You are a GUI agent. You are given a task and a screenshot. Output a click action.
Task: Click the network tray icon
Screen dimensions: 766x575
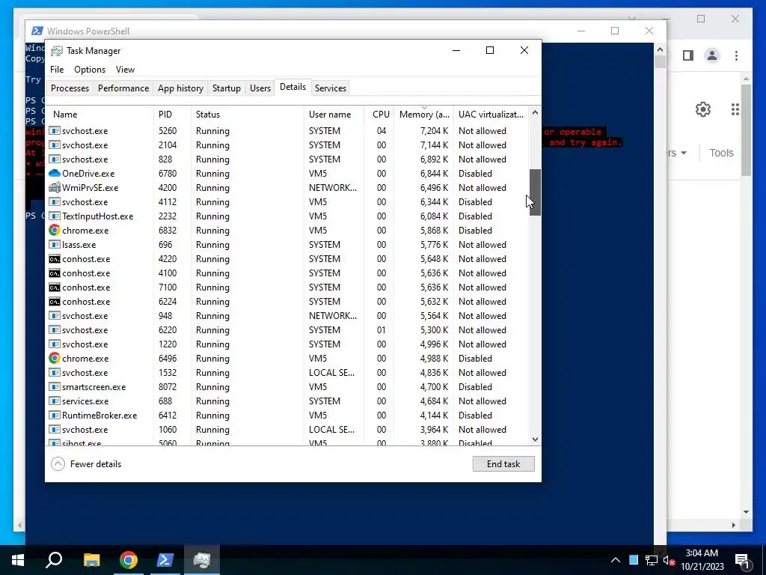652,560
